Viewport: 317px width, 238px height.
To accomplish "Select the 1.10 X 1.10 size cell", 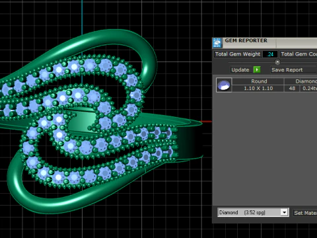I will point(258,89).
